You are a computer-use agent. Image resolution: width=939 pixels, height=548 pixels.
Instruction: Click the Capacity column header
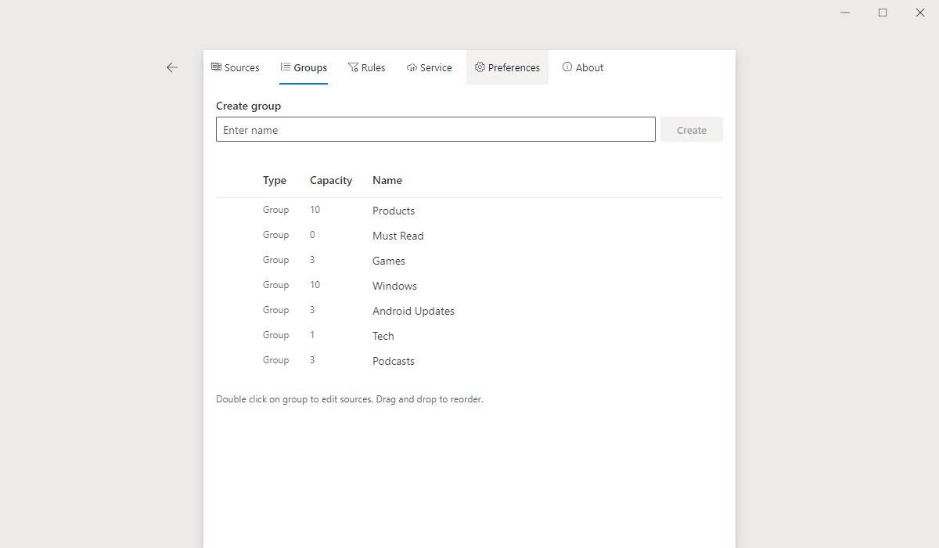point(330,180)
